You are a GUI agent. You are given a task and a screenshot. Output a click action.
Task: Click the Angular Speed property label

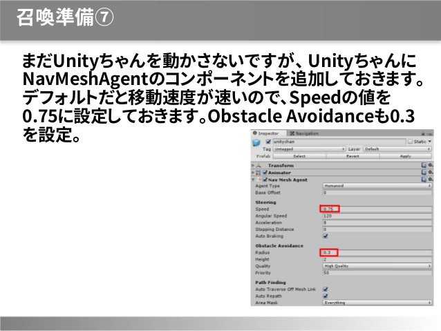(x=271, y=216)
